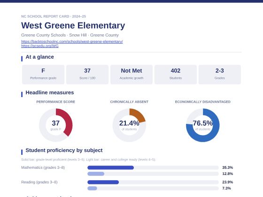The width and height of the screenshot is (263, 197).
Task: Click the Economically Disadvantaged donut chart
Action: (x=202, y=125)
